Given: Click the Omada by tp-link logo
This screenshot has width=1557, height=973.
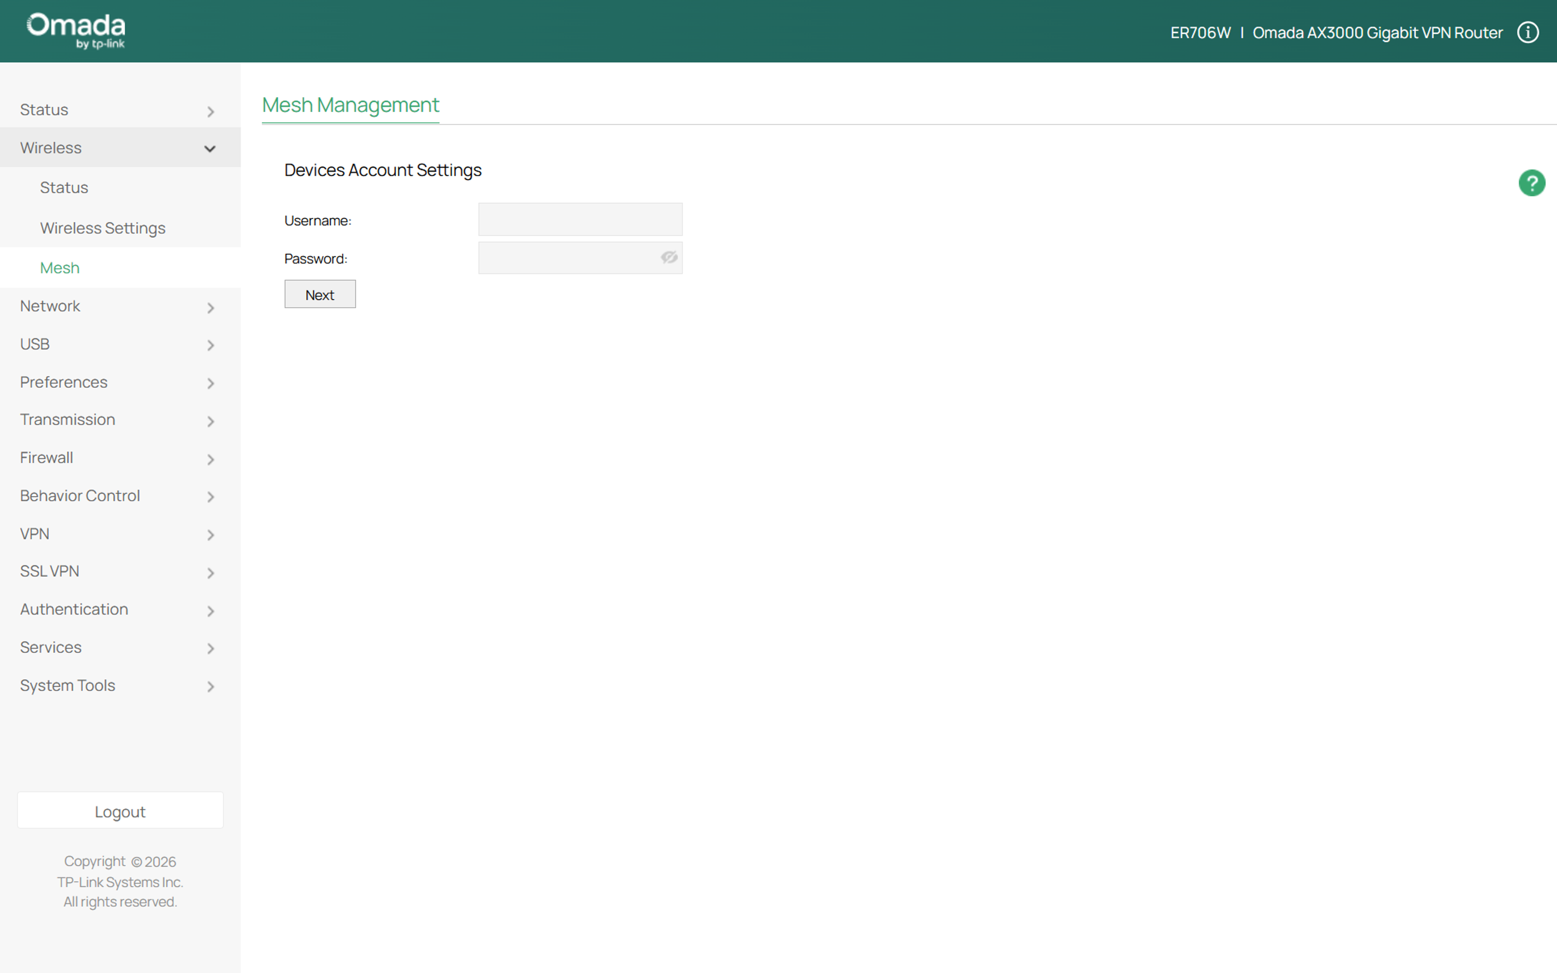Looking at the screenshot, I should [x=76, y=31].
